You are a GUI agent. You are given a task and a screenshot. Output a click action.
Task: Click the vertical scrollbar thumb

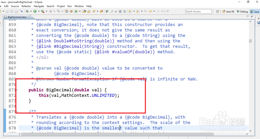(250, 41)
